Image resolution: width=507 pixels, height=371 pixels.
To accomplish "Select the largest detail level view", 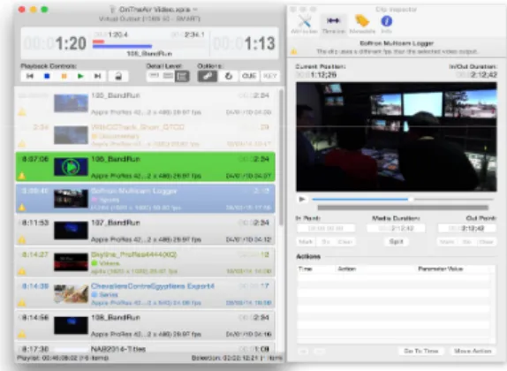I will (x=182, y=76).
